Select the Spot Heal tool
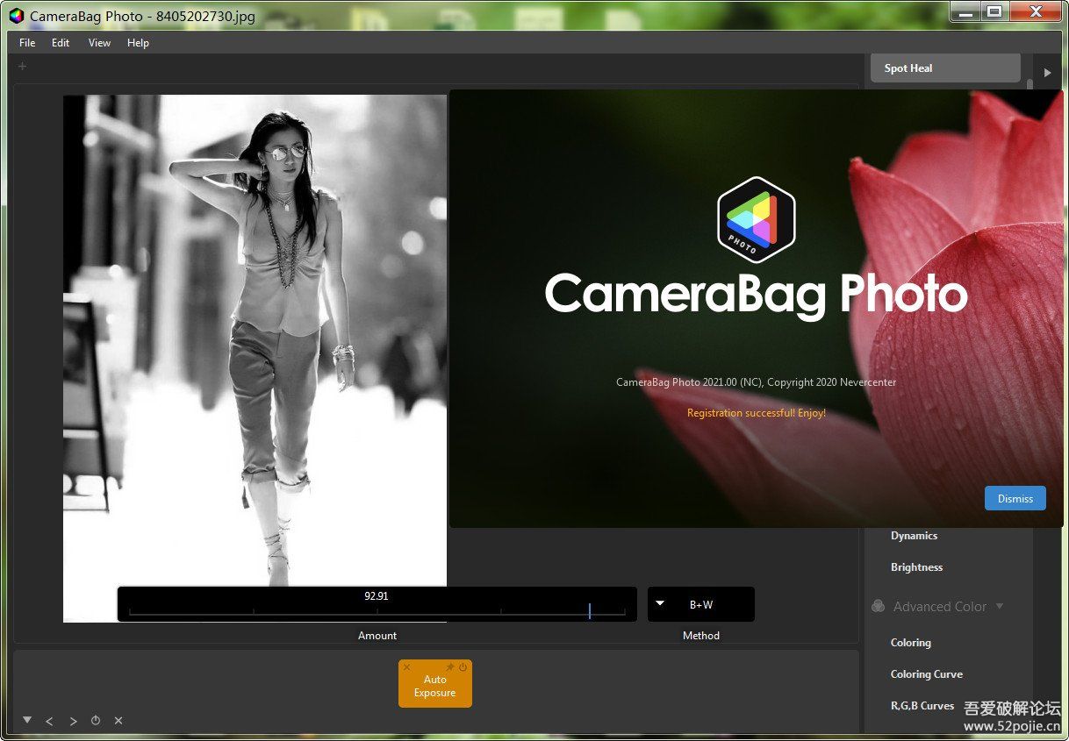Viewport: 1069px width, 741px height. coord(945,68)
